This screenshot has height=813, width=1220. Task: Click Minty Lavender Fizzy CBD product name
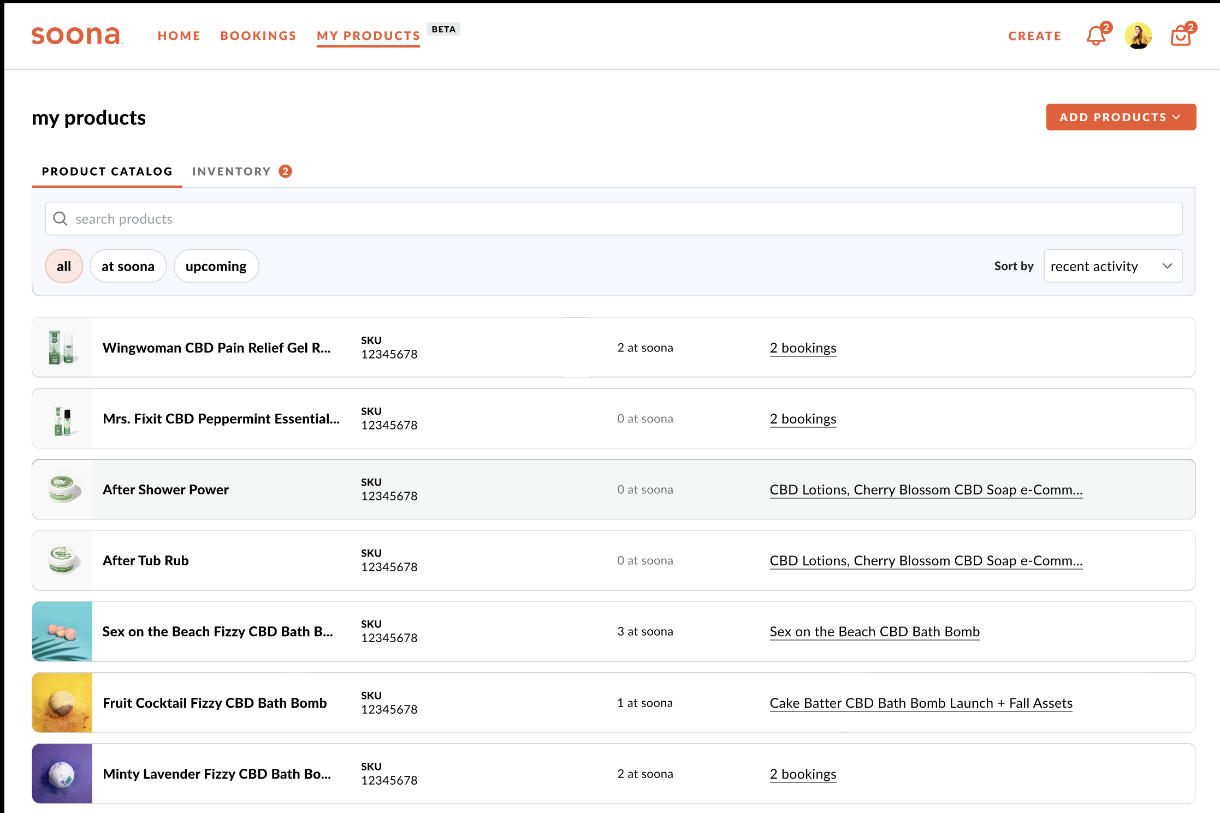coord(217,774)
